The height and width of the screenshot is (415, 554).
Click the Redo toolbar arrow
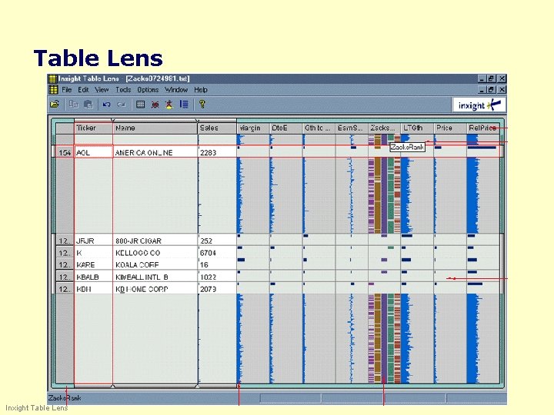tap(122, 105)
